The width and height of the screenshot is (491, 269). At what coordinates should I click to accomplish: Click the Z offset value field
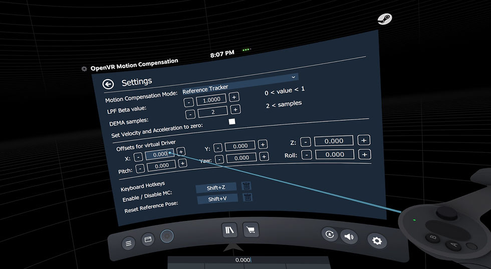point(334,141)
